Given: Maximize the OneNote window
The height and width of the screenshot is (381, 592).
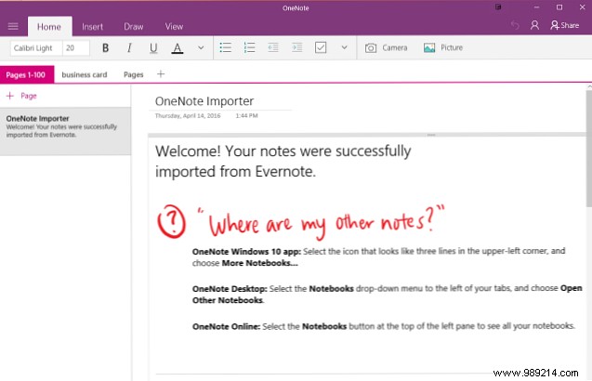Looking at the screenshot, I should pyautogui.click(x=559, y=7).
